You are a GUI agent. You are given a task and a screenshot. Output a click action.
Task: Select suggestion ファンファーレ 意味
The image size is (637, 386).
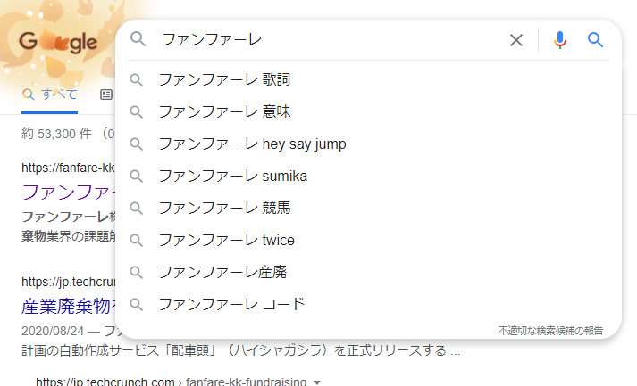point(224,111)
